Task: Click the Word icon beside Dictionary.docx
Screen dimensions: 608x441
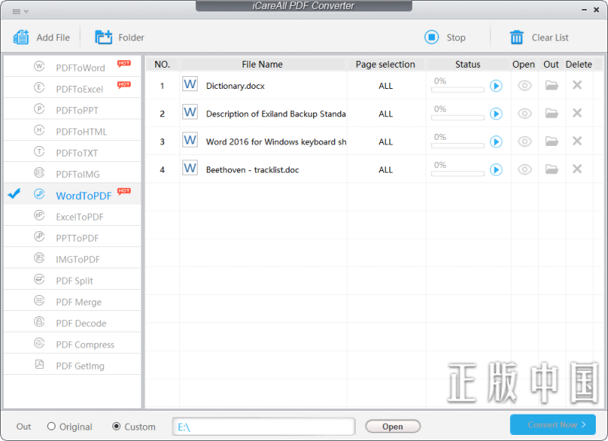Action: (189, 84)
